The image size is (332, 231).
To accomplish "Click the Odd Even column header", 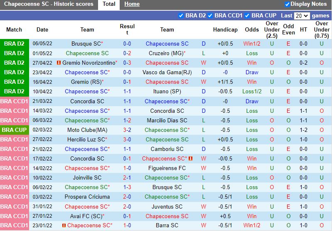I will [288, 29].
